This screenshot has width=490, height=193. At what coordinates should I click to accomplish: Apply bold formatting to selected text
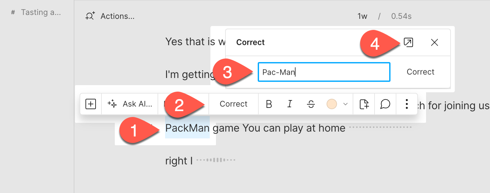coord(268,104)
